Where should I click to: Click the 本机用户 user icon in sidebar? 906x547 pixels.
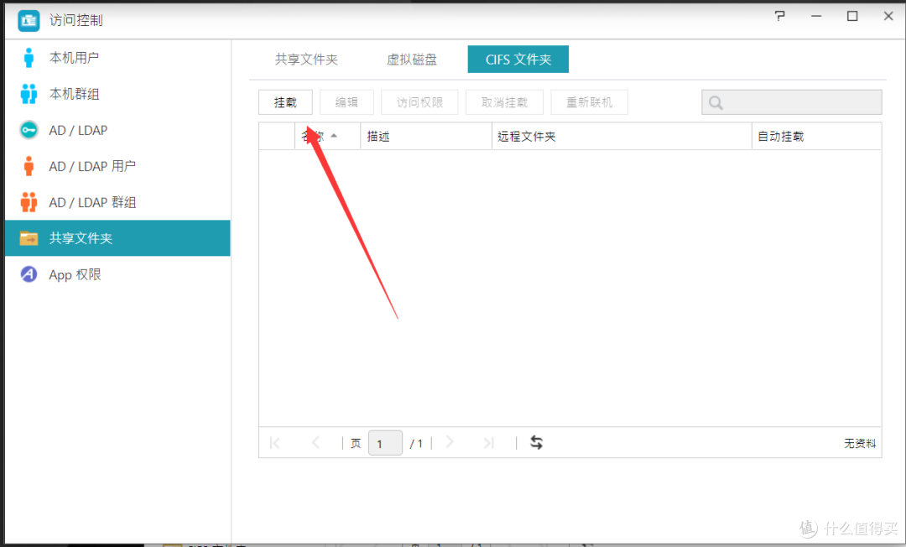[x=29, y=58]
